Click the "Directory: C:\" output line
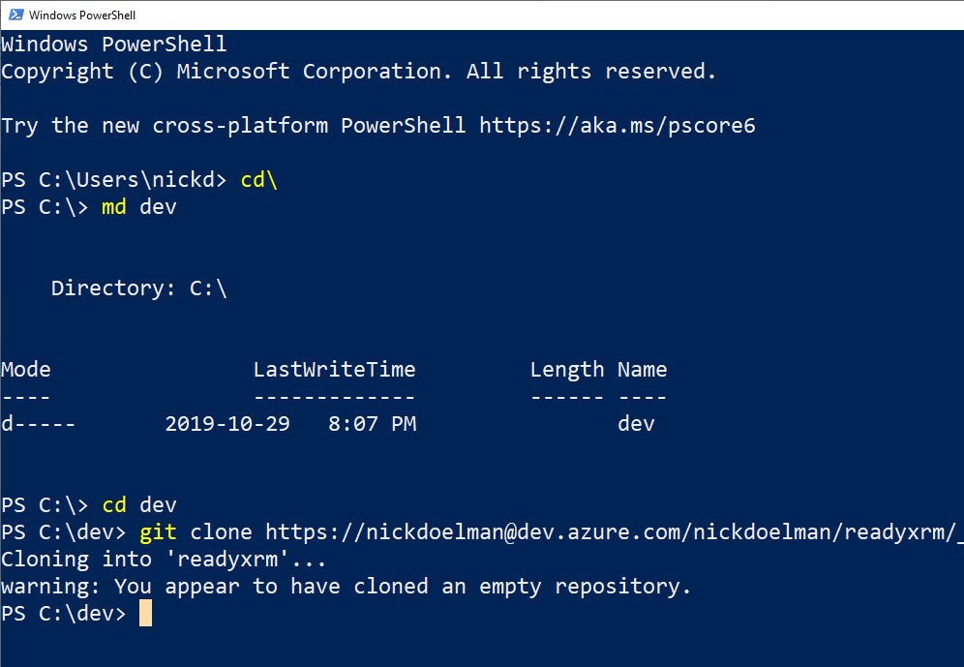Image resolution: width=964 pixels, height=667 pixels. click(x=138, y=288)
